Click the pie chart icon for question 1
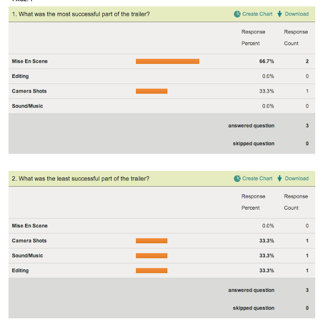Screen dimensions: 325x329 pos(237,14)
